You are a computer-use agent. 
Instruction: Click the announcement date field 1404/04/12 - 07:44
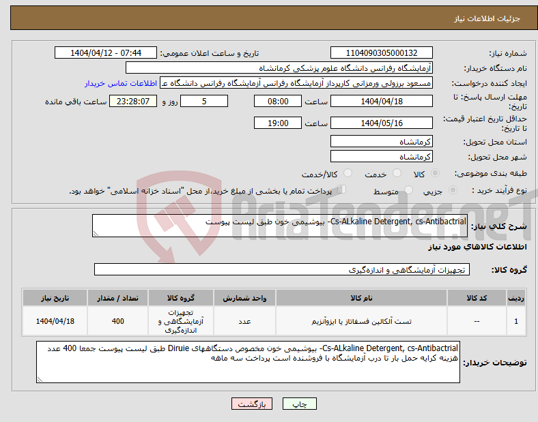click(x=106, y=52)
